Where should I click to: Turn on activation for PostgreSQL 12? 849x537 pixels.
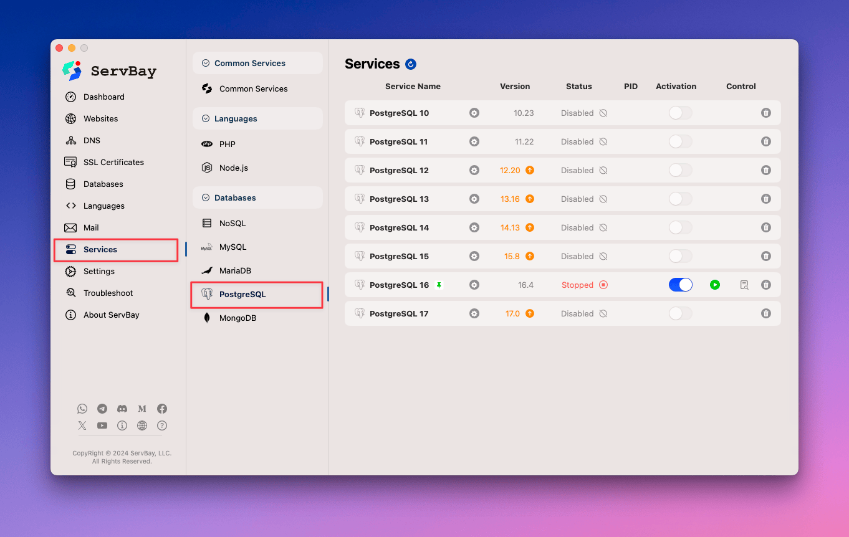click(x=680, y=170)
